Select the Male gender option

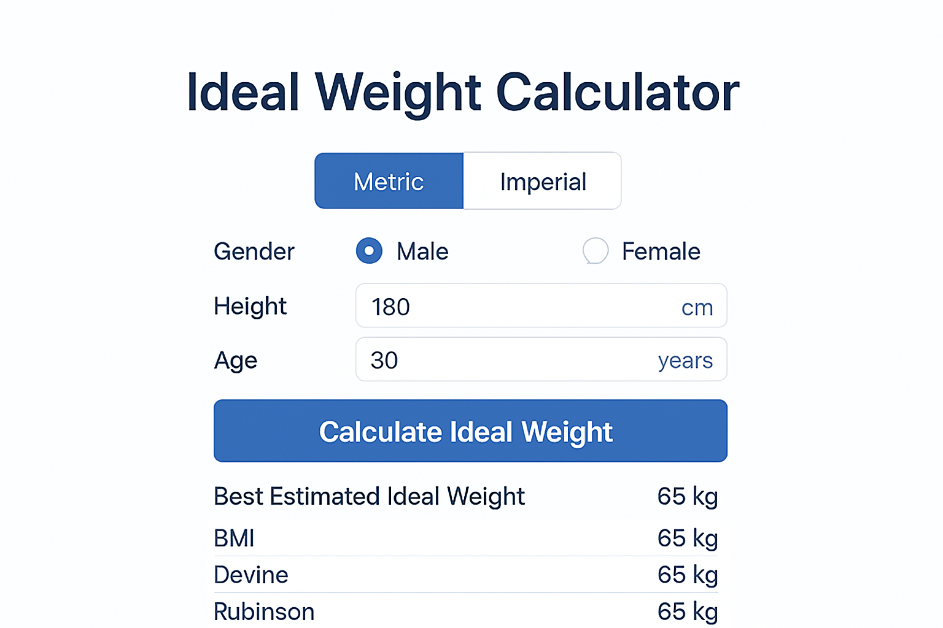pyautogui.click(x=369, y=251)
